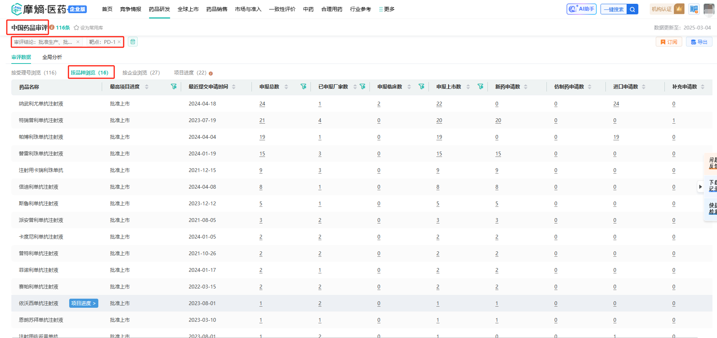This screenshot has width=717, height=338.
Task: Open the user avatar at top right
Action: point(709,9)
